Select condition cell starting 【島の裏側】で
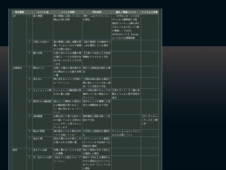Image resolution: width=226 pixels, height=170 pixels. 97,46
